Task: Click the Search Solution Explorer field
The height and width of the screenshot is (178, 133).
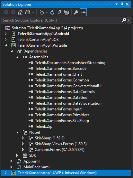Action: (61, 20)
